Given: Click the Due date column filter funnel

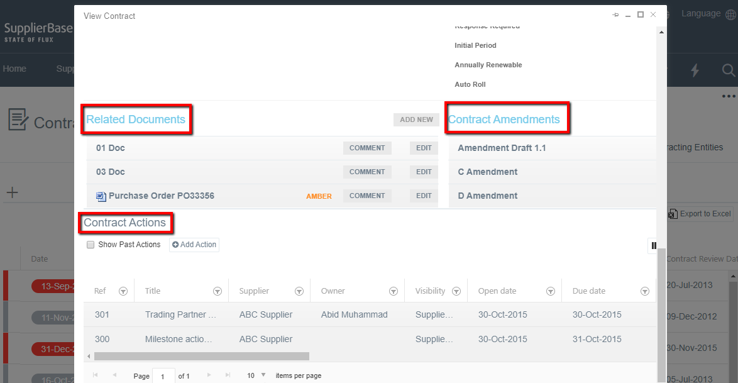Looking at the screenshot, I should tap(645, 291).
